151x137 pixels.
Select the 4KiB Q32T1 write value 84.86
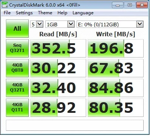coord(116,88)
